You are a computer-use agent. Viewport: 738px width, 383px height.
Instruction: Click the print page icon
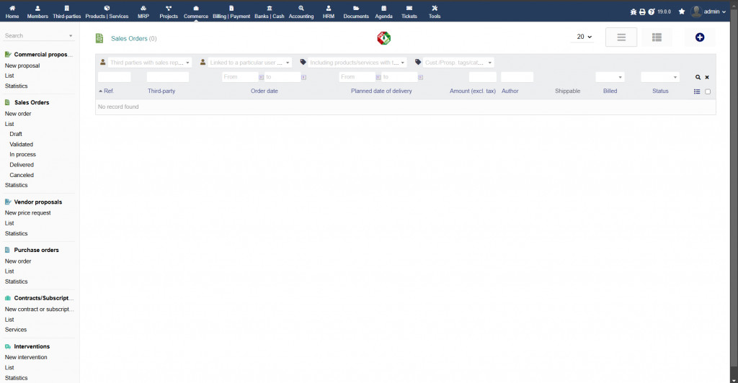coord(642,12)
